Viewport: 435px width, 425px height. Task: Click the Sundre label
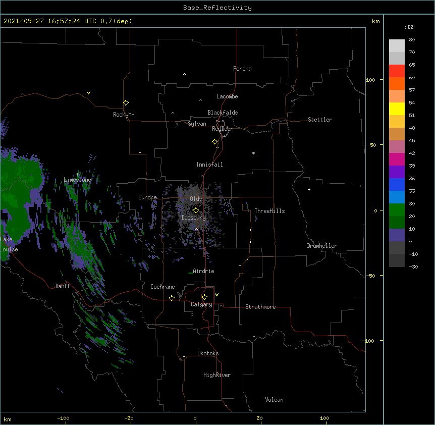tap(147, 197)
